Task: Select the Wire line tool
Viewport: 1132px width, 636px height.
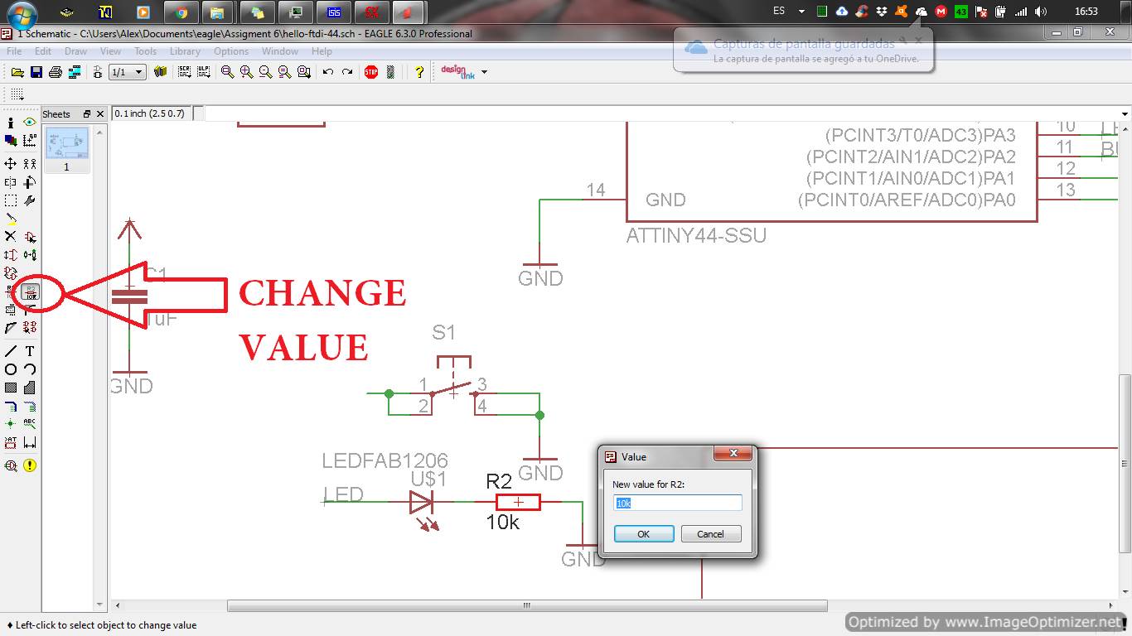Action: pos(11,351)
